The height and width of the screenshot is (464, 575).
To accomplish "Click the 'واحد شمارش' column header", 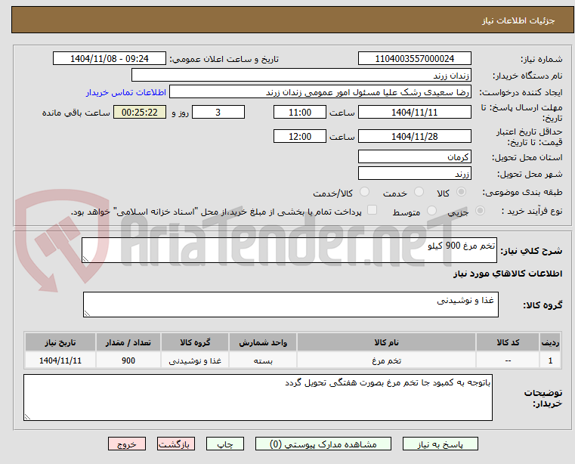I will 263,342.
